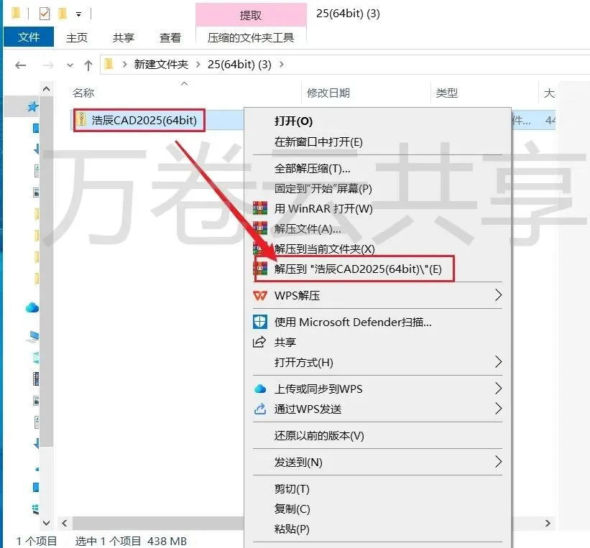The image size is (590, 548).
Task: Expand chevron after 25(64bit) (3) breadcrumb
Action: click(282, 65)
